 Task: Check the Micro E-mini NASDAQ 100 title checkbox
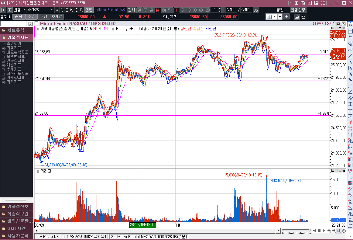pyautogui.click(x=37, y=23)
